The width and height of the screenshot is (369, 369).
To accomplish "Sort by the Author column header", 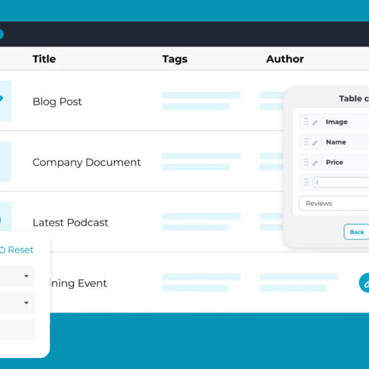I will point(285,59).
